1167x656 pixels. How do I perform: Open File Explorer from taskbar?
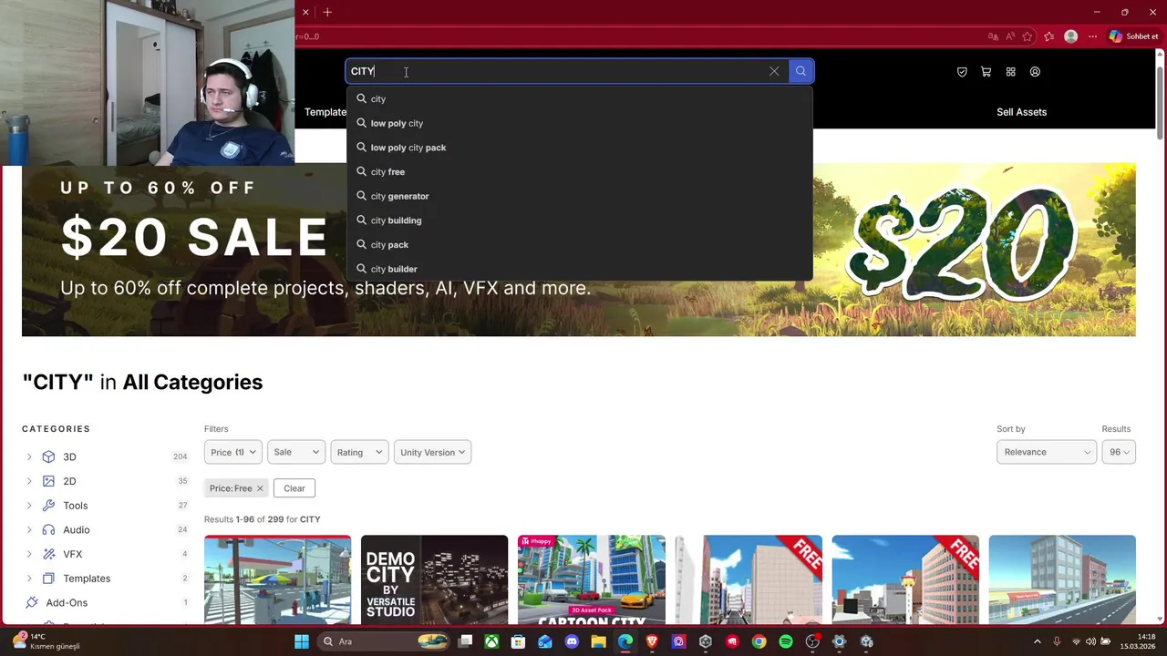[598, 641]
